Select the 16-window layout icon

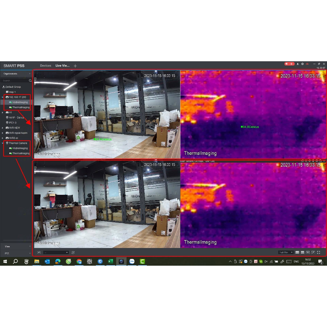(x=308, y=253)
